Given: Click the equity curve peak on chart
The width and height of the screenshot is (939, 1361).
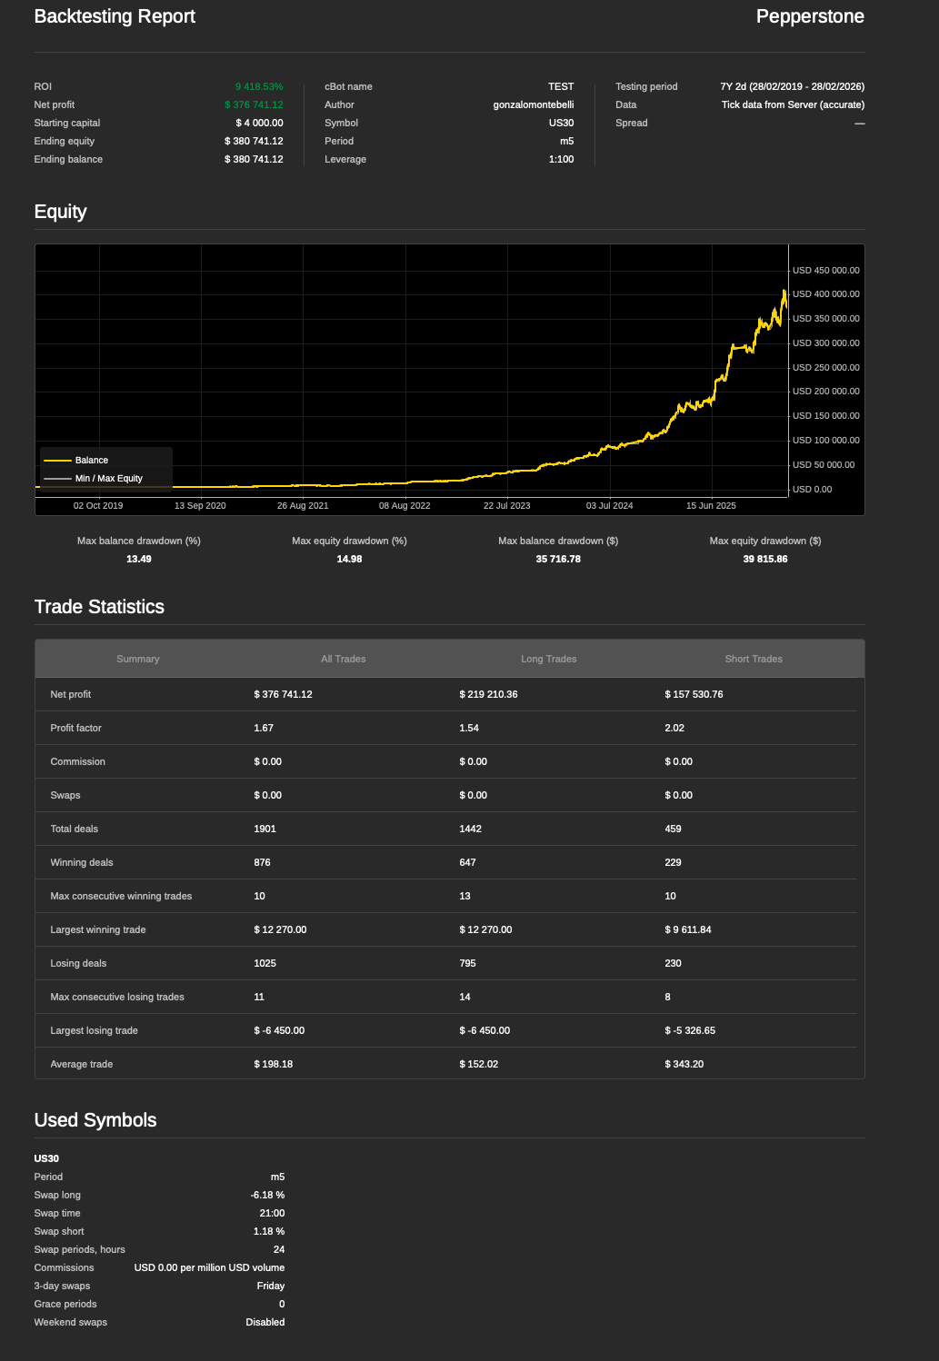Looking at the screenshot, I should pos(784,292).
